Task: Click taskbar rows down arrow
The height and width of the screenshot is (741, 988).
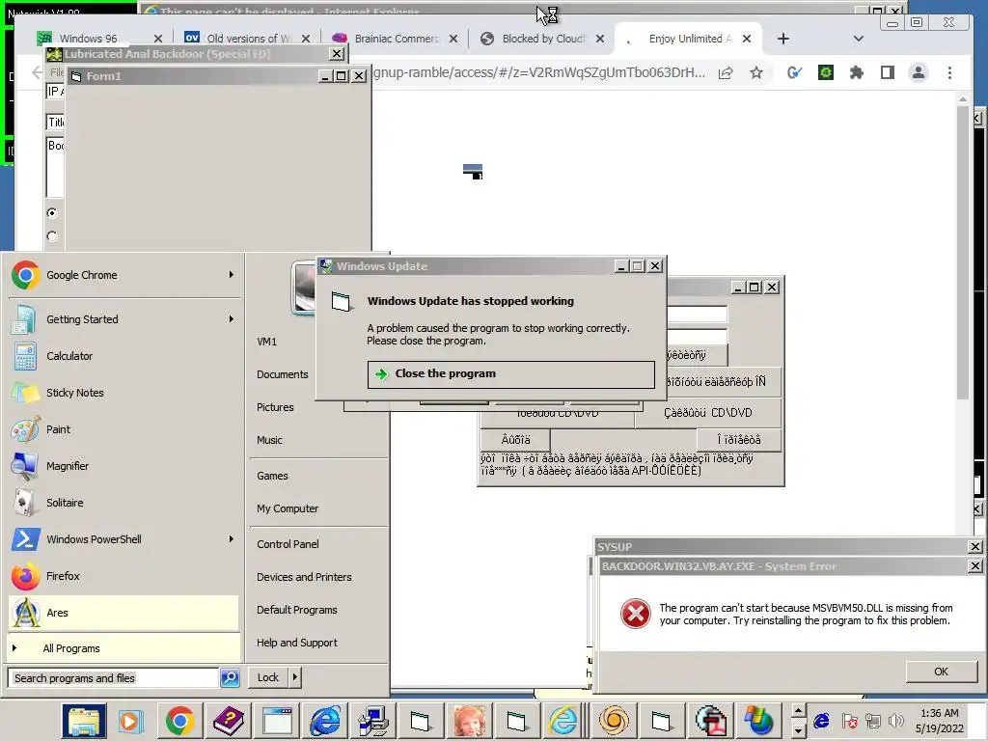Action: pyautogui.click(x=798, y=729)
